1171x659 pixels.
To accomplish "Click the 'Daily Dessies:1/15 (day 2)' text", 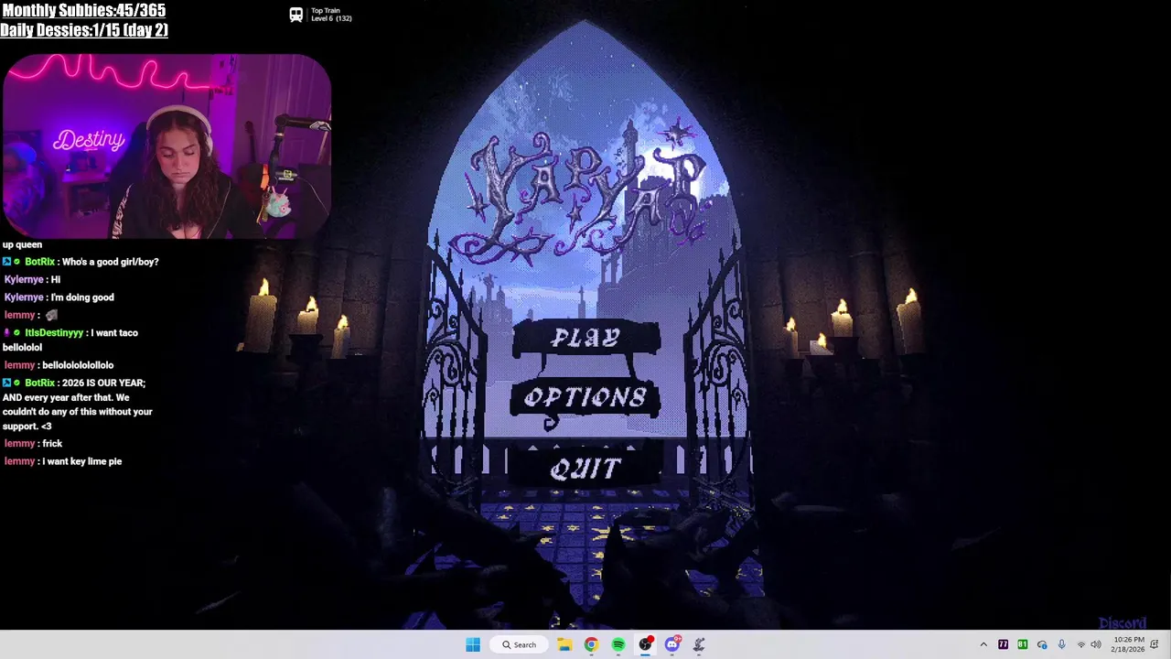I will tap(84, 30).
